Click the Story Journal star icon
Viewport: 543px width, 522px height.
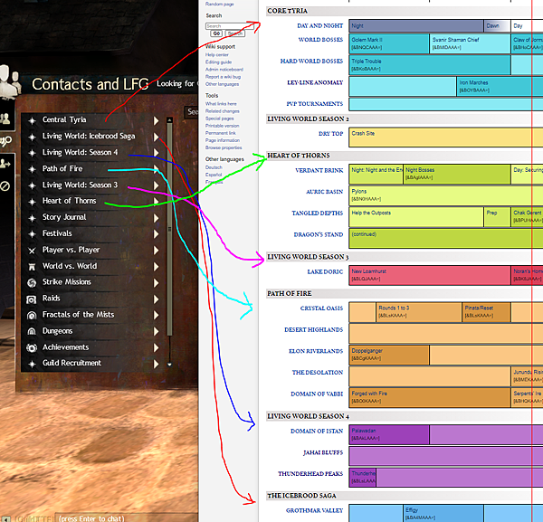[x=32, y=218]
